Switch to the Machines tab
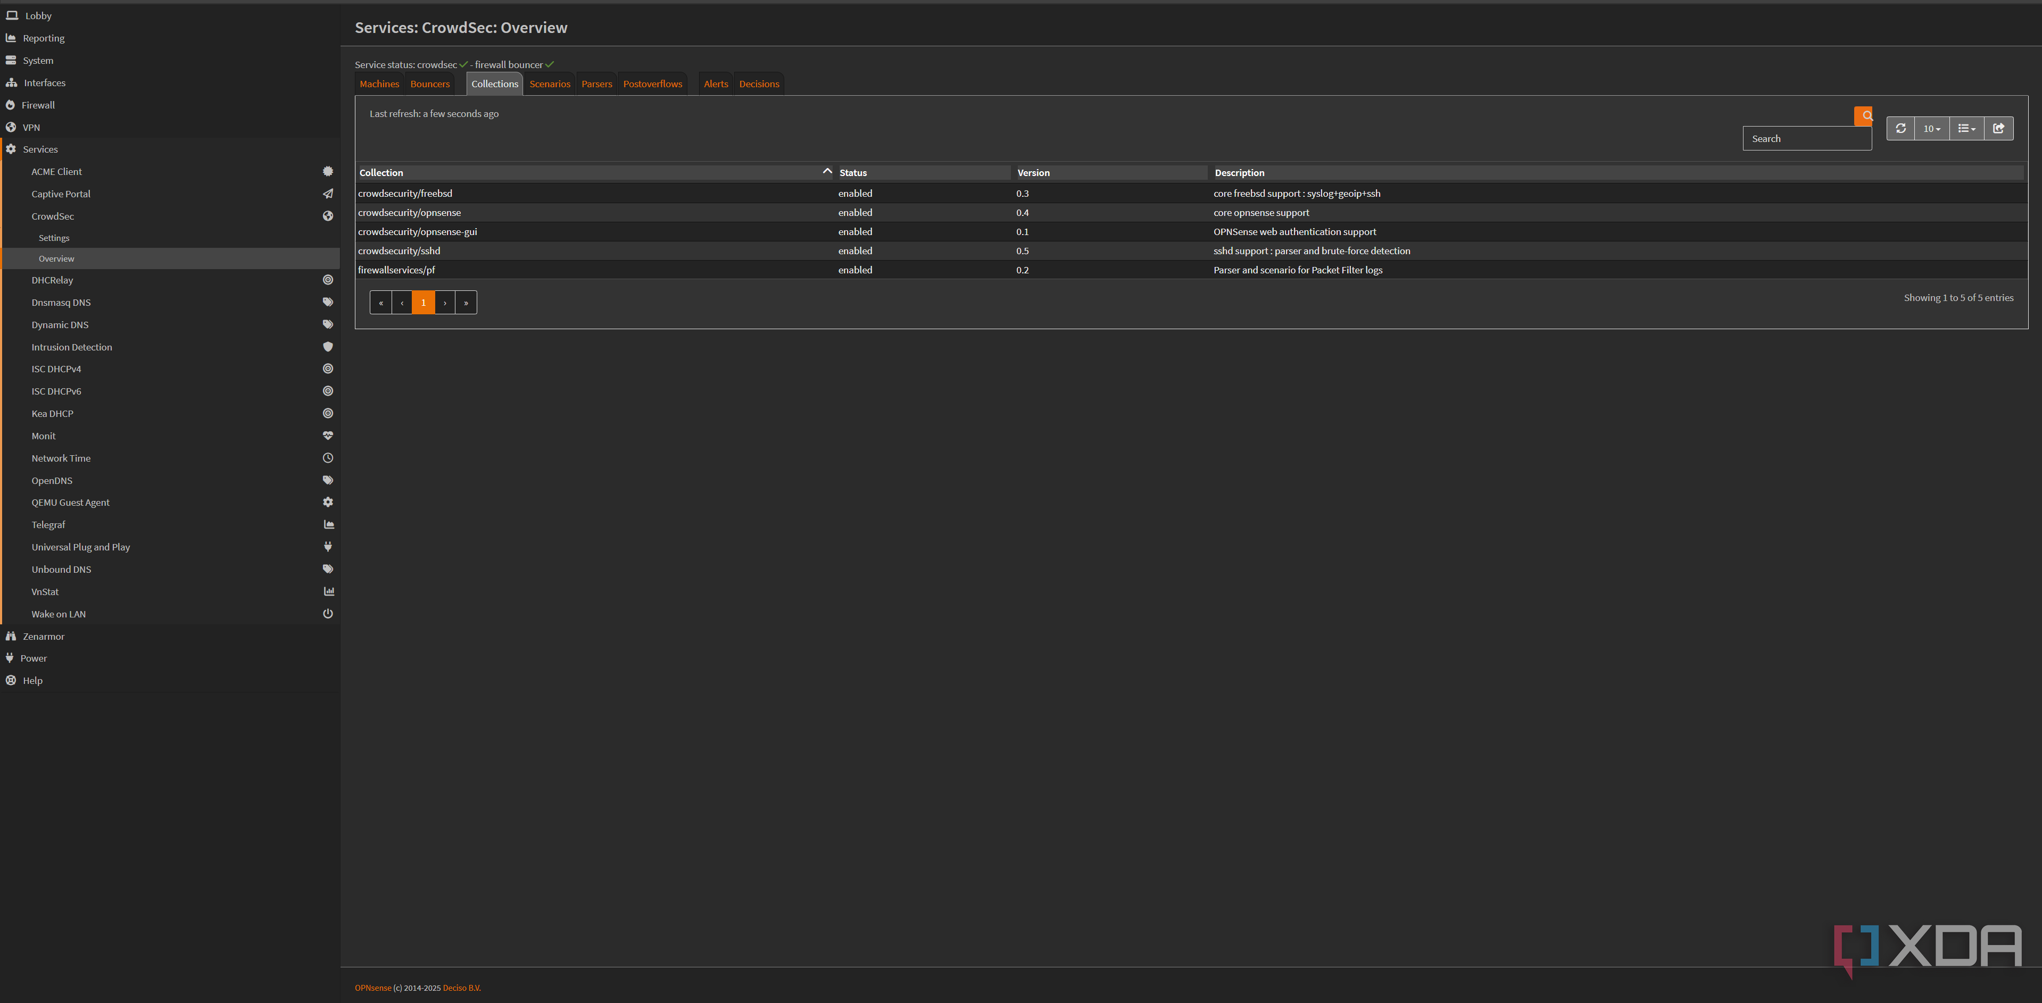 [x=379, y=84]
